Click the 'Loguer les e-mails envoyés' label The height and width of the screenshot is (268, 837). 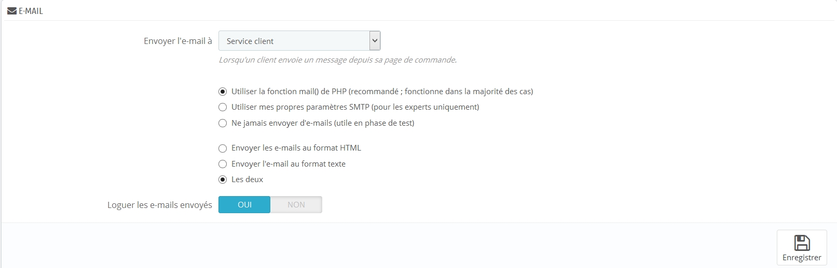click(x=159, y=205)
